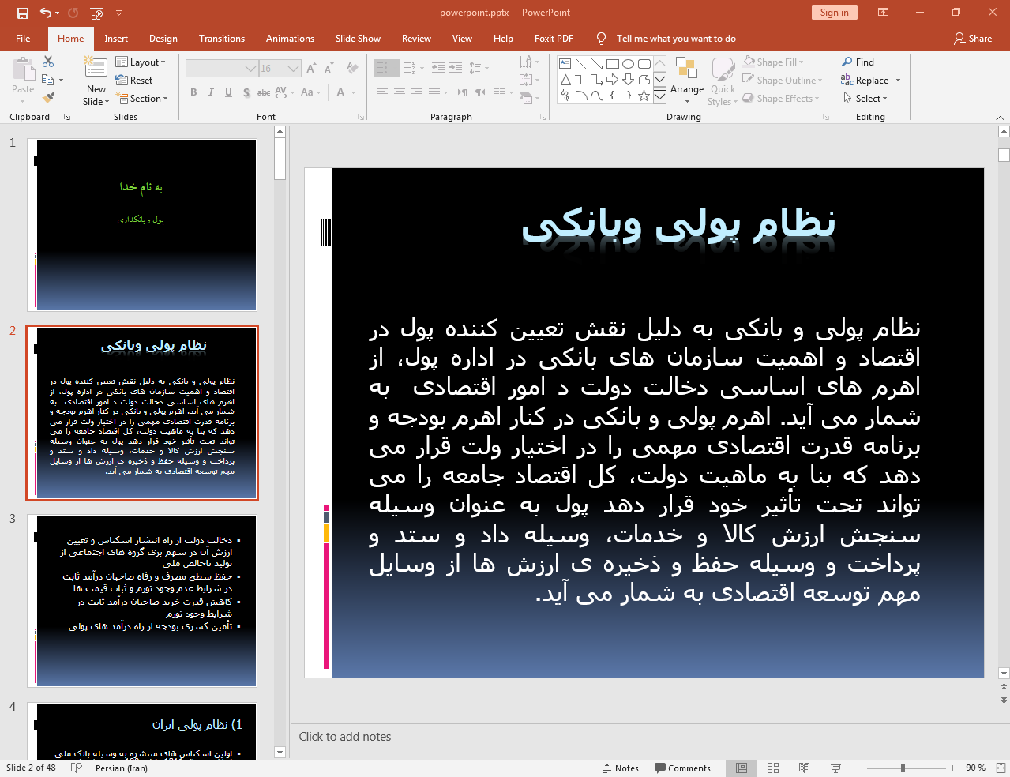The width and height of the screenshot is (1010, 777).
Task: Click the Sign in button
Action: (834, 13)
